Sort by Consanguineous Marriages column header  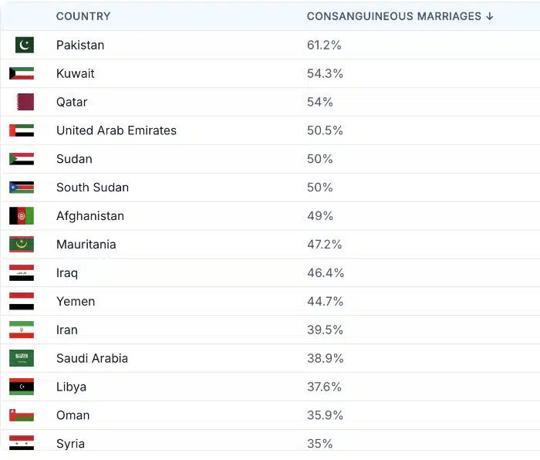[393, 16]
